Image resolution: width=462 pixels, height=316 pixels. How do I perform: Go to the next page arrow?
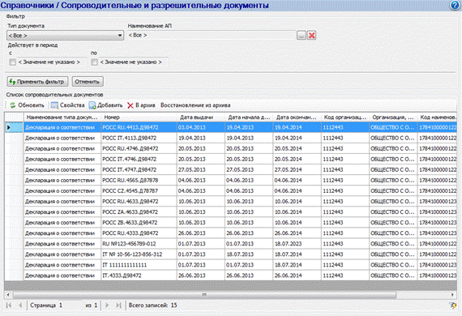(107, 305)
